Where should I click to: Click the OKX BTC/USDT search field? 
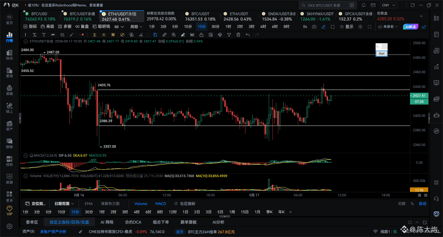(x=328, y=5)
